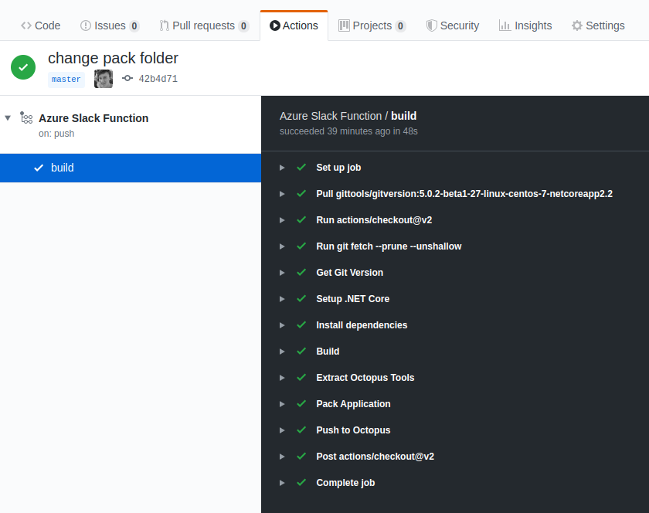Click the commit icon beside 42b4d71

tap(127, 78)
